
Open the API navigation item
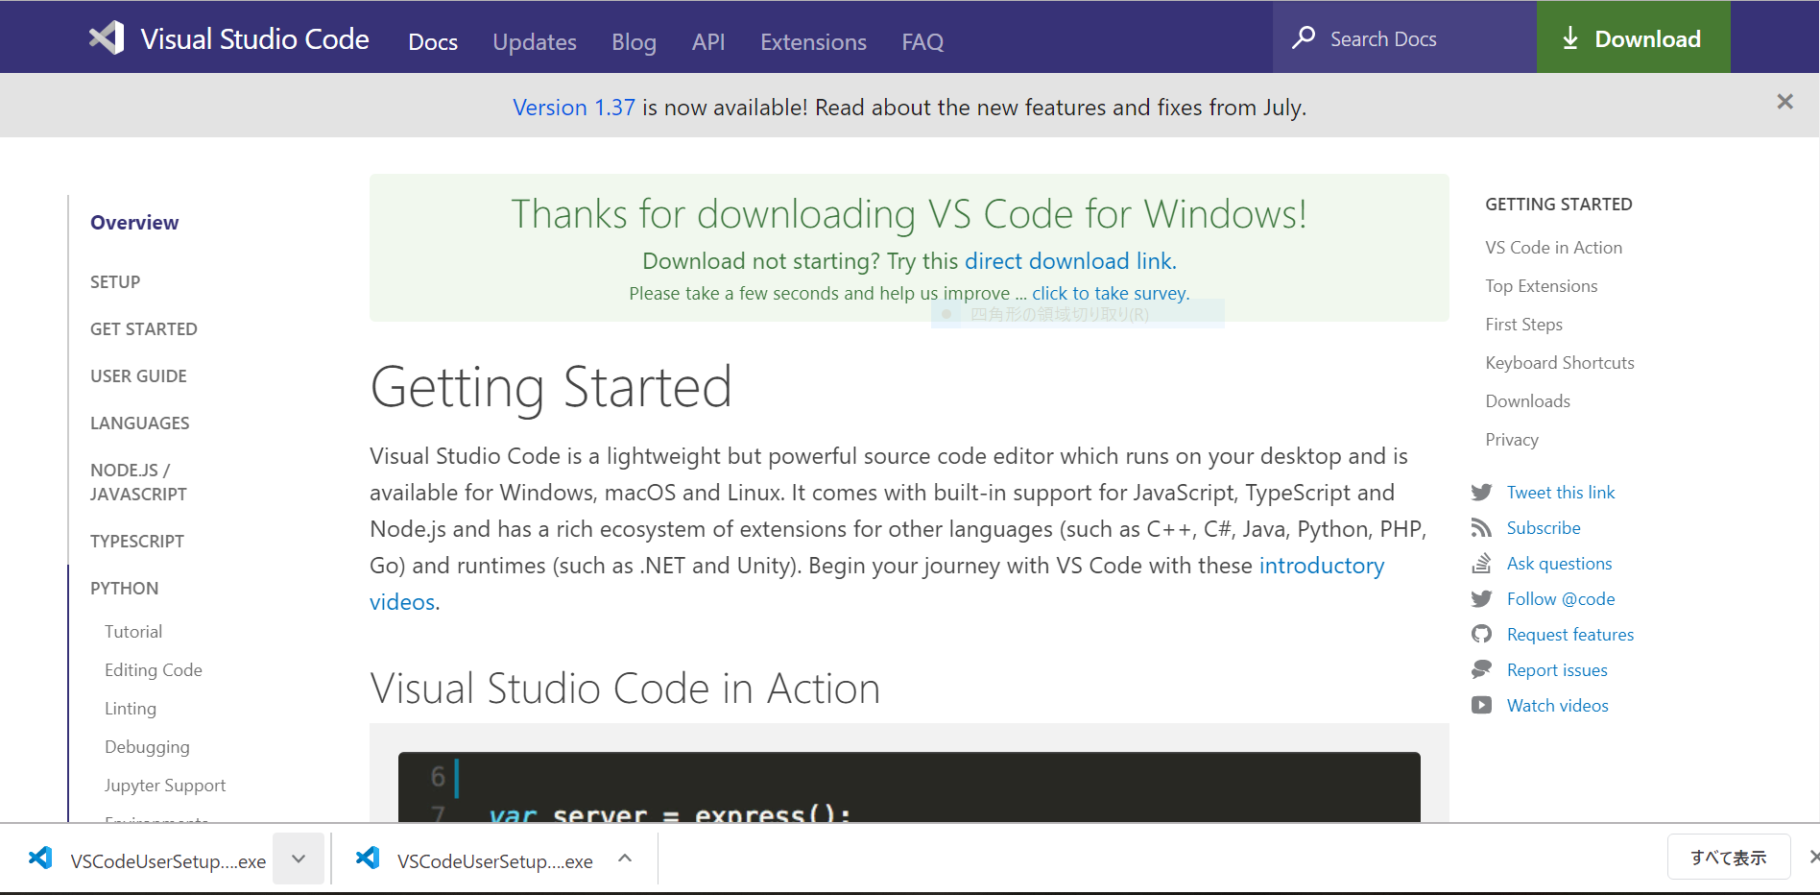click(x=708, y=42)
